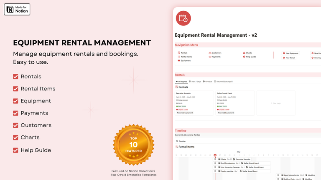The height and width of the screenshot is (180, 321).
Task: Open Equipment from the Navigation Menu
Action: (x=185, y=61)
